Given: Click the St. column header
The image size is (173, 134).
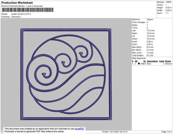Looking at the screenshot, I should 144,61.
